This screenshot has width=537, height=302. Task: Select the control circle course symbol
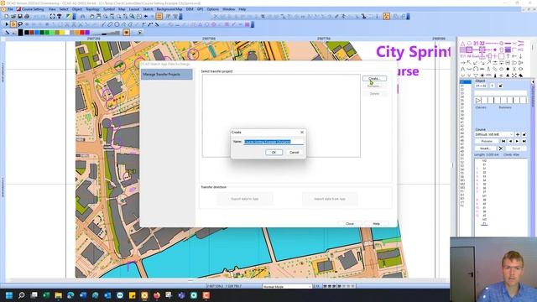(x=469, y=44)
